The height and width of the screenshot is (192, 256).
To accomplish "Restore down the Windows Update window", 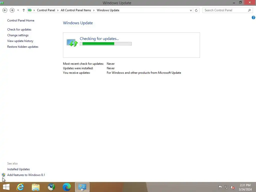I will click(x=240, y=2).
